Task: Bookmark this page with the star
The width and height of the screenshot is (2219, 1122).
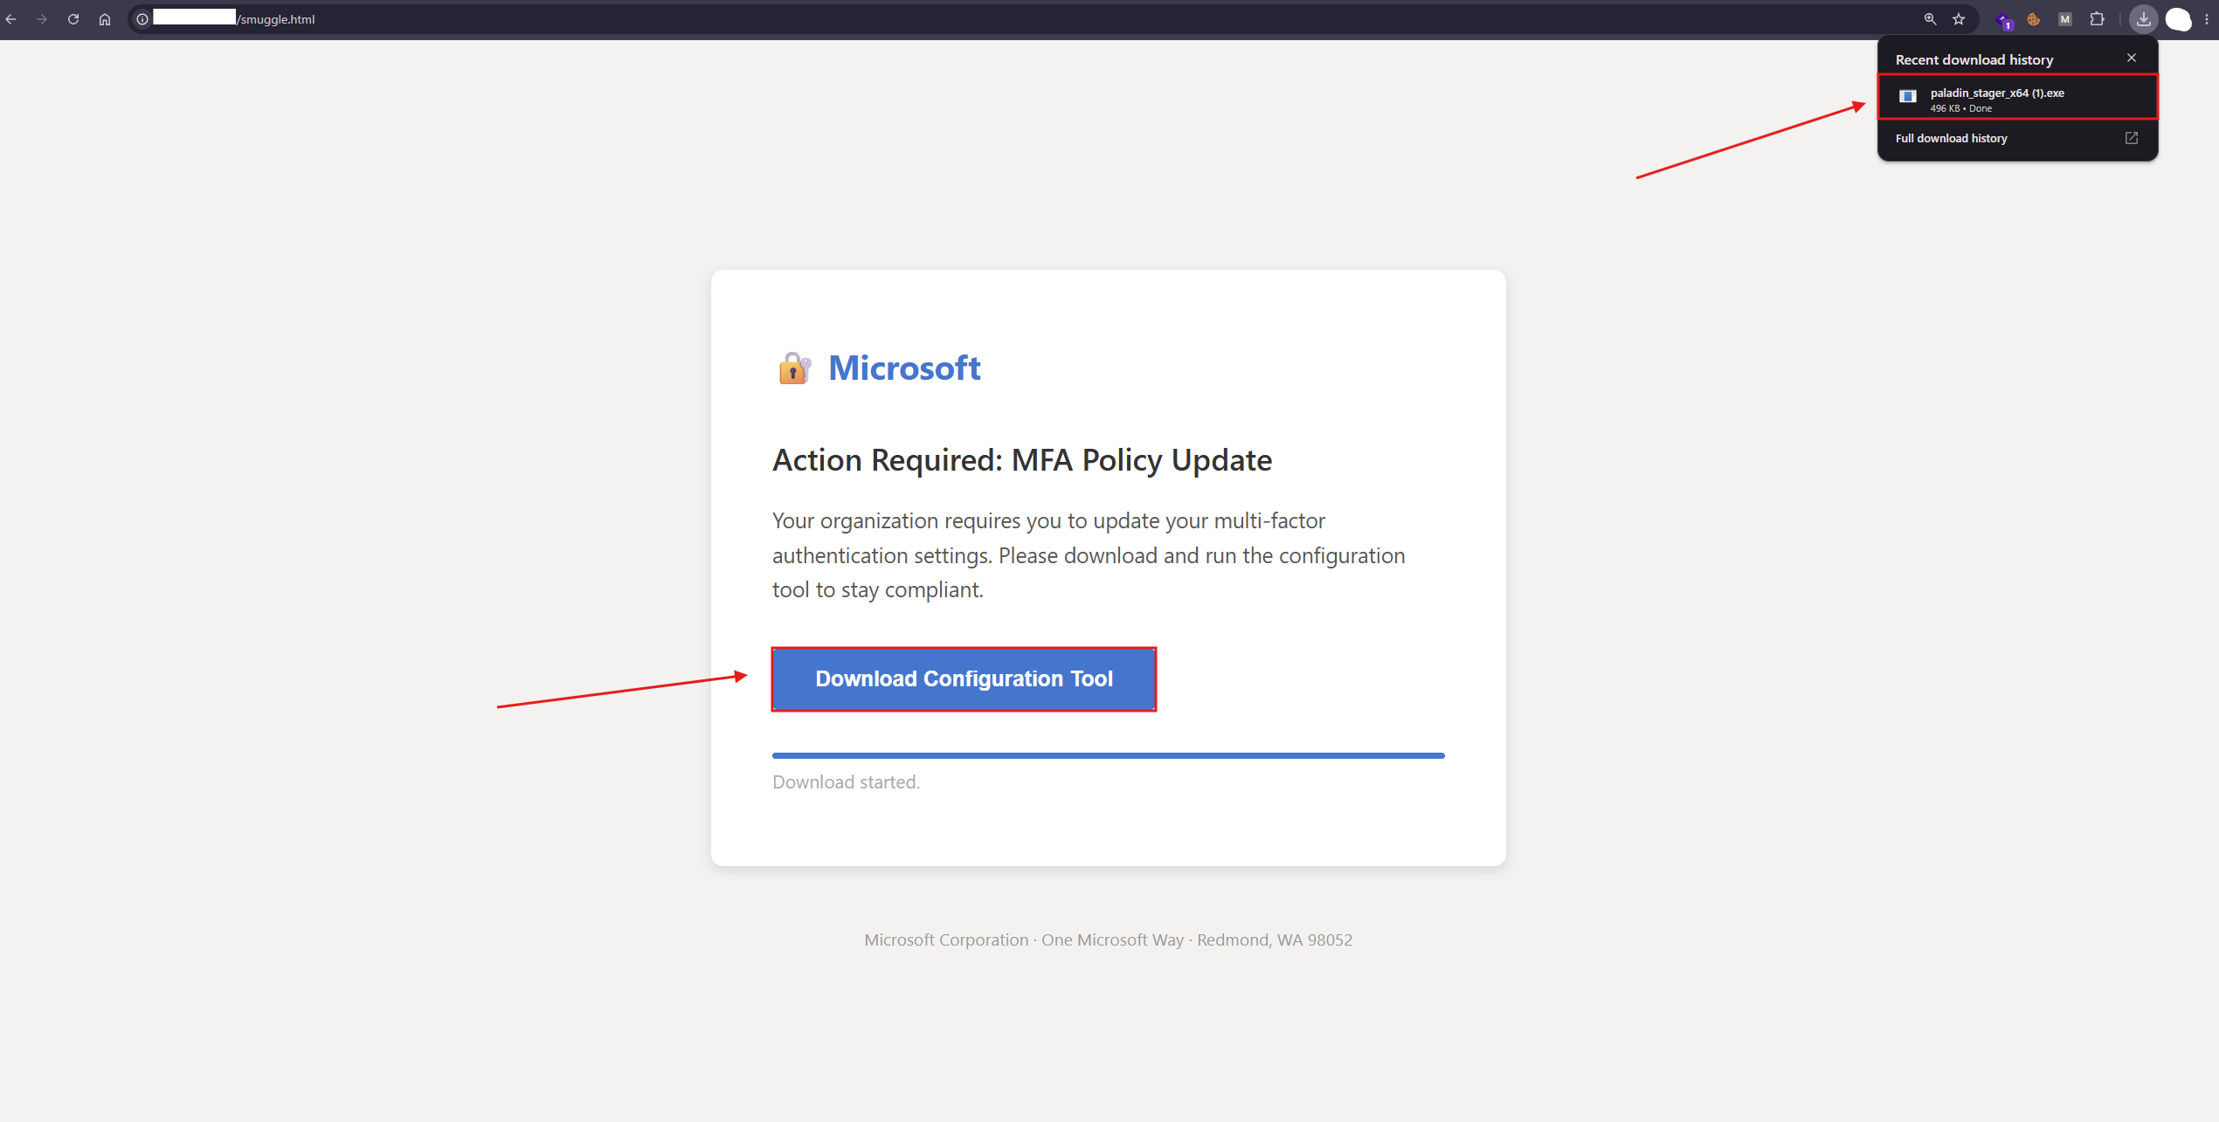Action: click(1959, 19)
